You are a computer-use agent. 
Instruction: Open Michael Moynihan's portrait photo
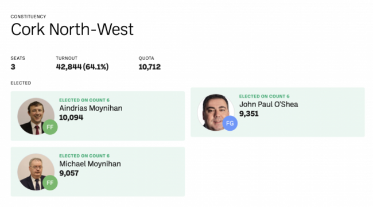point(36,172)
